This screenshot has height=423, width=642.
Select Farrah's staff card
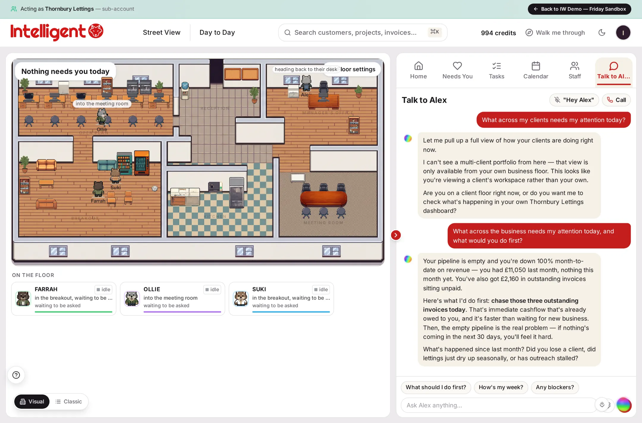click(x=64, y=299)
